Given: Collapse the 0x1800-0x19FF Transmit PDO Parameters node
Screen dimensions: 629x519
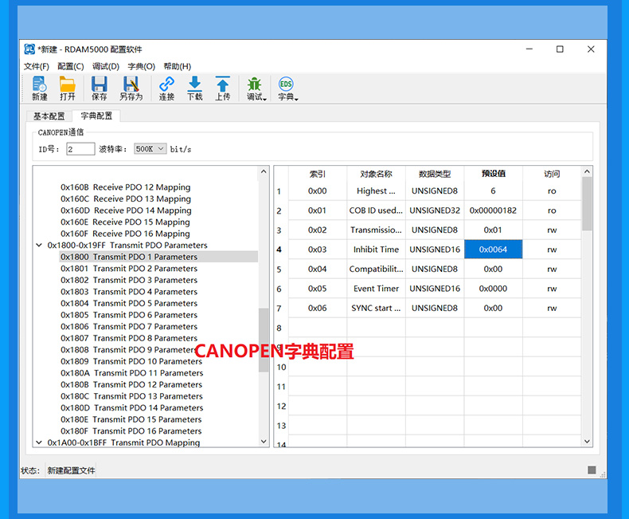Looking at the screenshot, I should [x=39, y=246].
